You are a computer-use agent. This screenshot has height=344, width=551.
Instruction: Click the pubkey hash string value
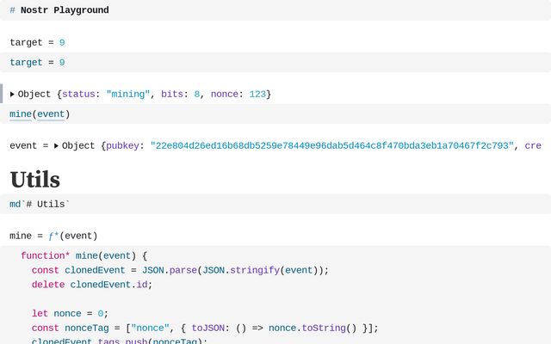(331, 146)
